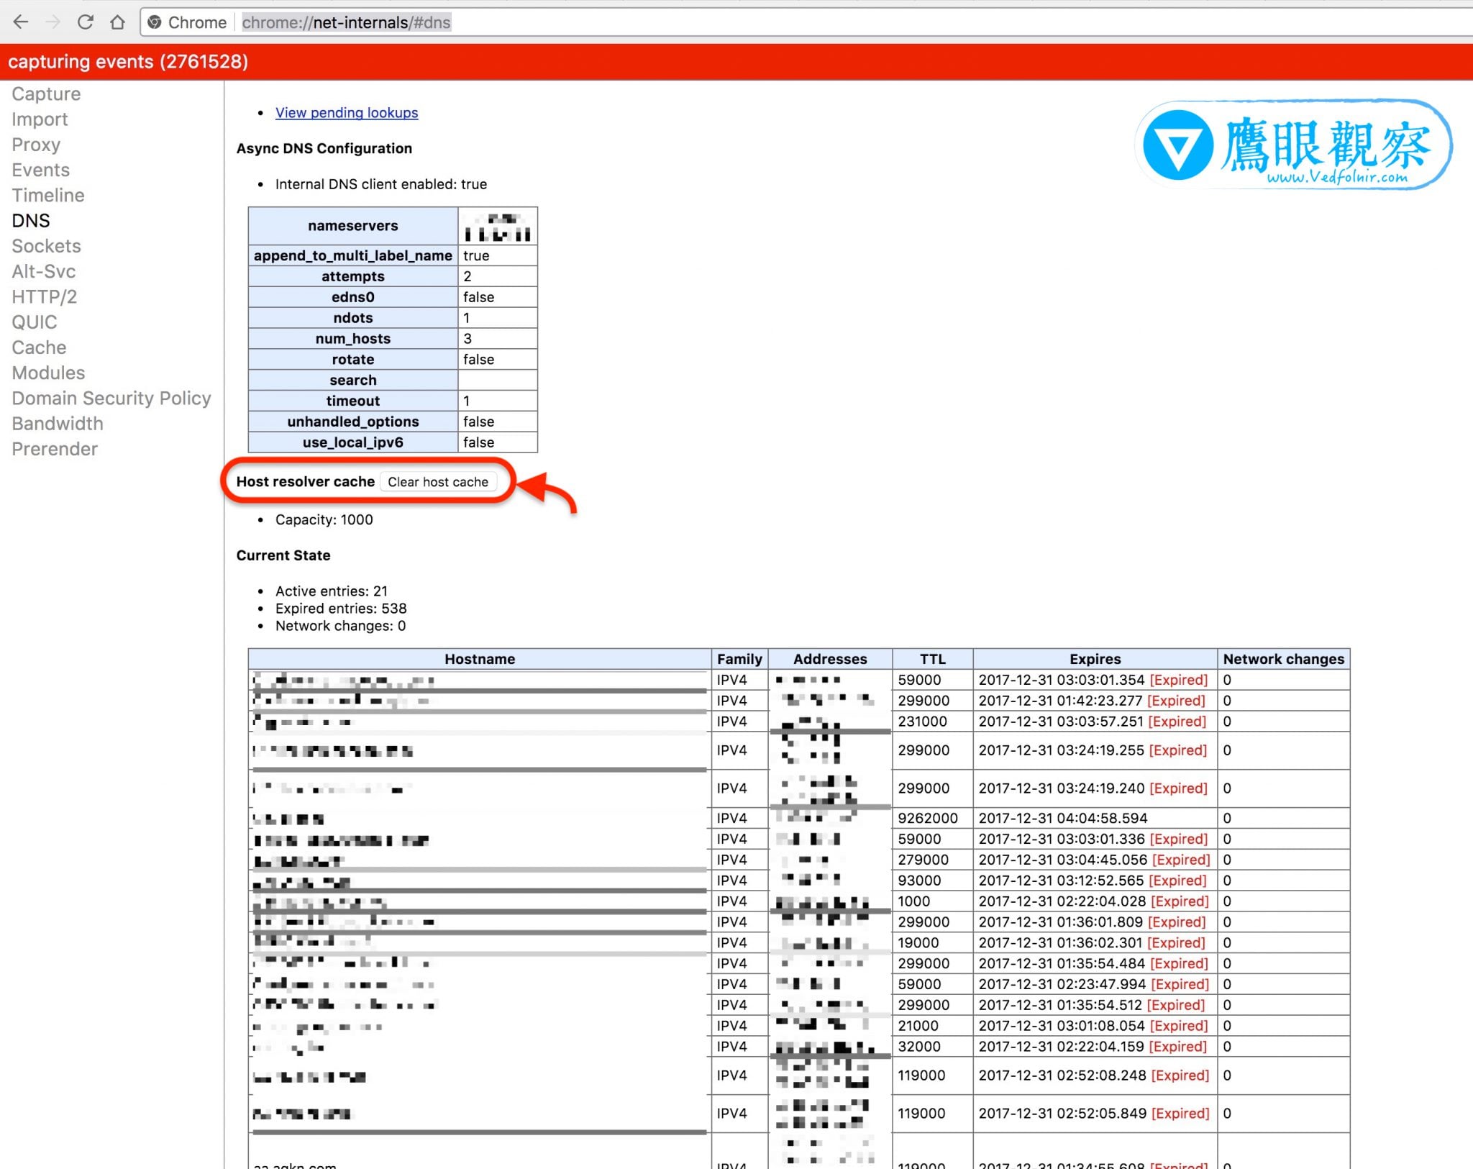Click the browser forward arrow
The image size is (1473, 1169).
point(53,22)
